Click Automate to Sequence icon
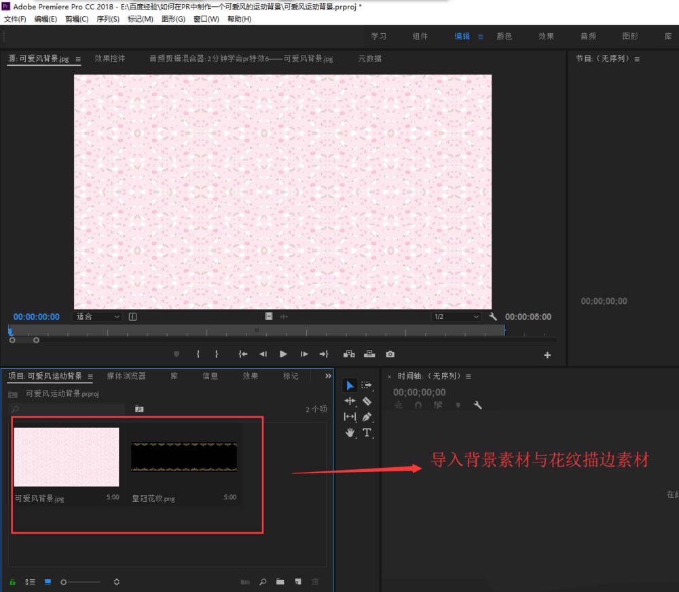 coord(245,582)
